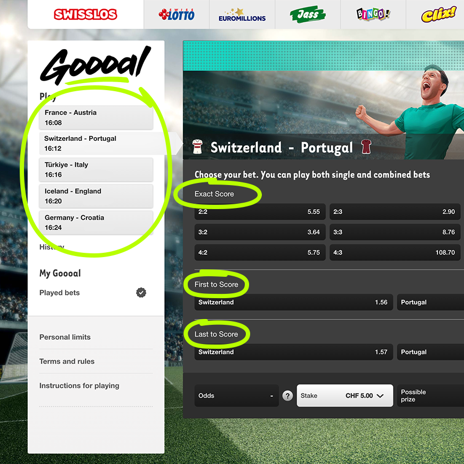Pick Switzerland as last to score
The width and height of the screenshot is (464, 464).
[293, 352]
